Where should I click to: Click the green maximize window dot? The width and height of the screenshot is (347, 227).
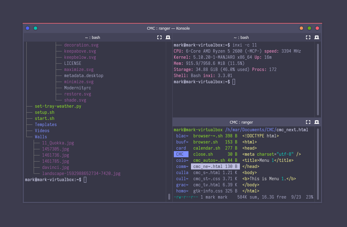(309, 28)
